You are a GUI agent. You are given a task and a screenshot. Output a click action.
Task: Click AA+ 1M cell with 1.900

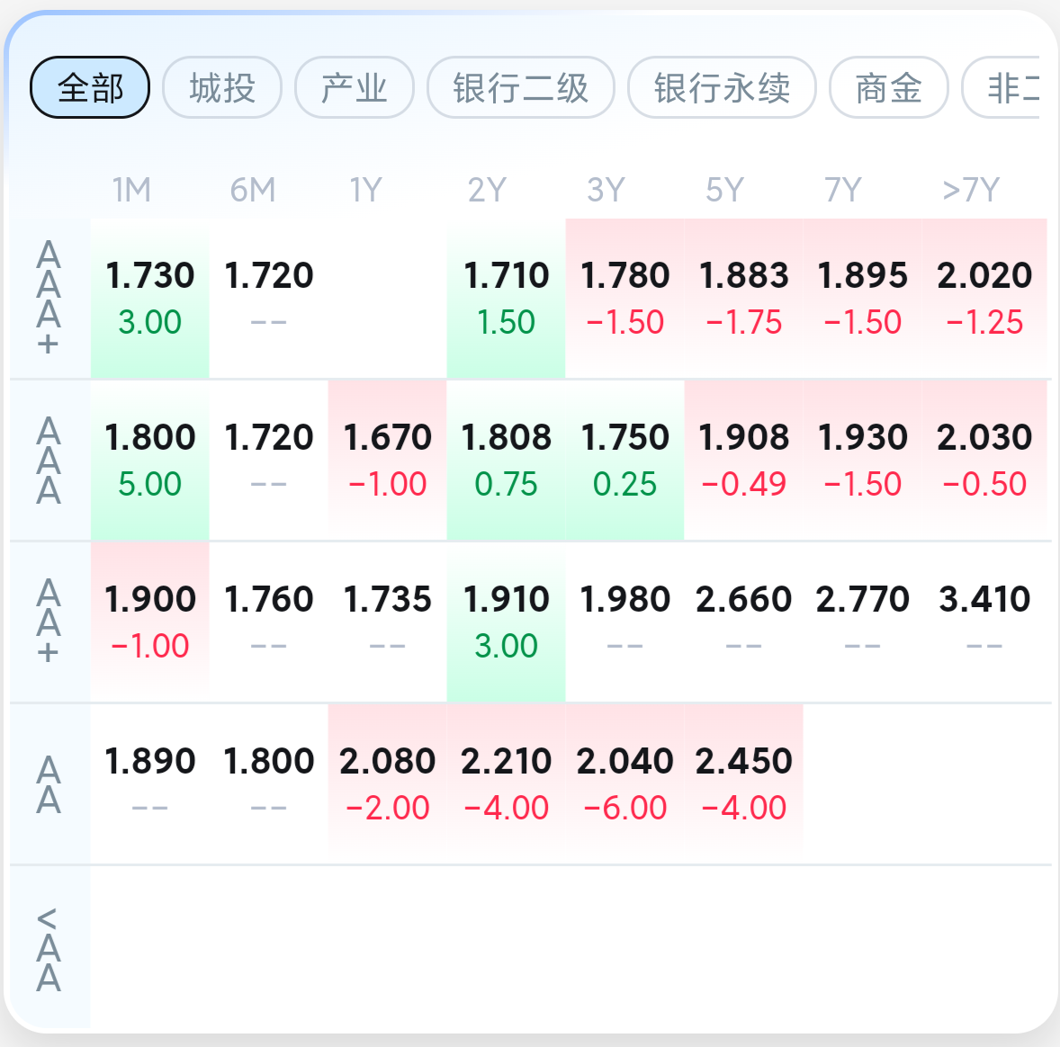150,622
